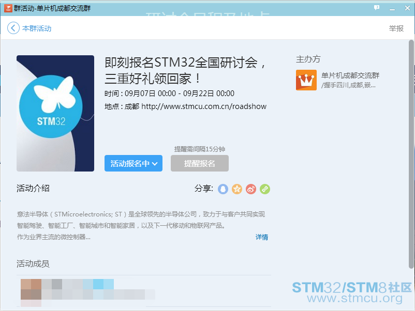This screenshot has height=311, width=415.
Task: Click the group activity app icon in title bar
Action: tap(8, 8)
